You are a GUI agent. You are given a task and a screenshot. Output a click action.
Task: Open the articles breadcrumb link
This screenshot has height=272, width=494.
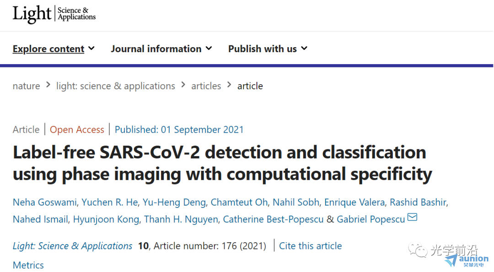coord(206,86)
